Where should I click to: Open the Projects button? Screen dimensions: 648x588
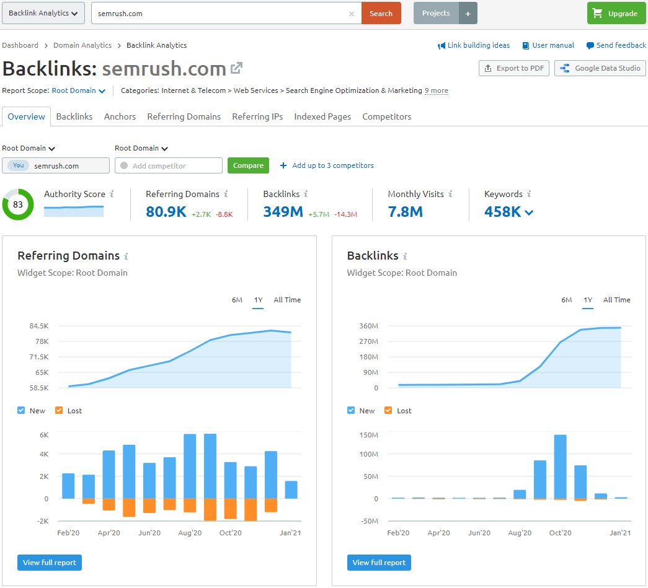click(436, 13)
